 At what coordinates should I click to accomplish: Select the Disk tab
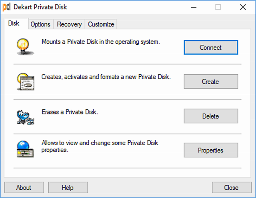(x=14, y=23)
